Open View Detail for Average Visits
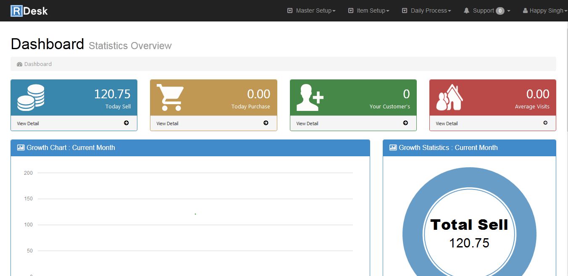Viewport: 568px width, 276px height. click(x=447, y=124)
